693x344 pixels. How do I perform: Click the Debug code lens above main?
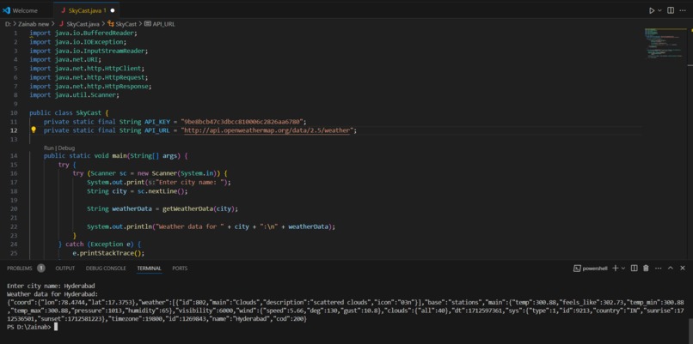65,148
